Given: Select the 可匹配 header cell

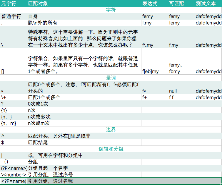Looking at the screenshot, I should (x=181, y=4).
